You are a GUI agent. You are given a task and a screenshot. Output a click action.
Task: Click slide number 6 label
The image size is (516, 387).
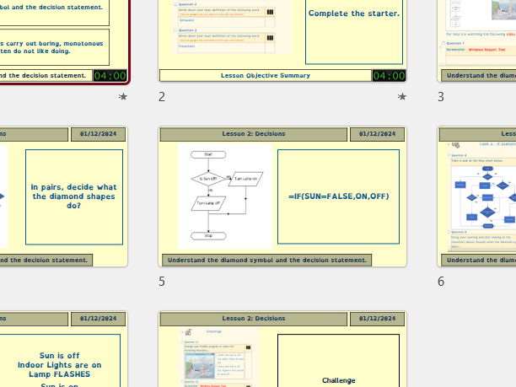[x=441, y=282]
